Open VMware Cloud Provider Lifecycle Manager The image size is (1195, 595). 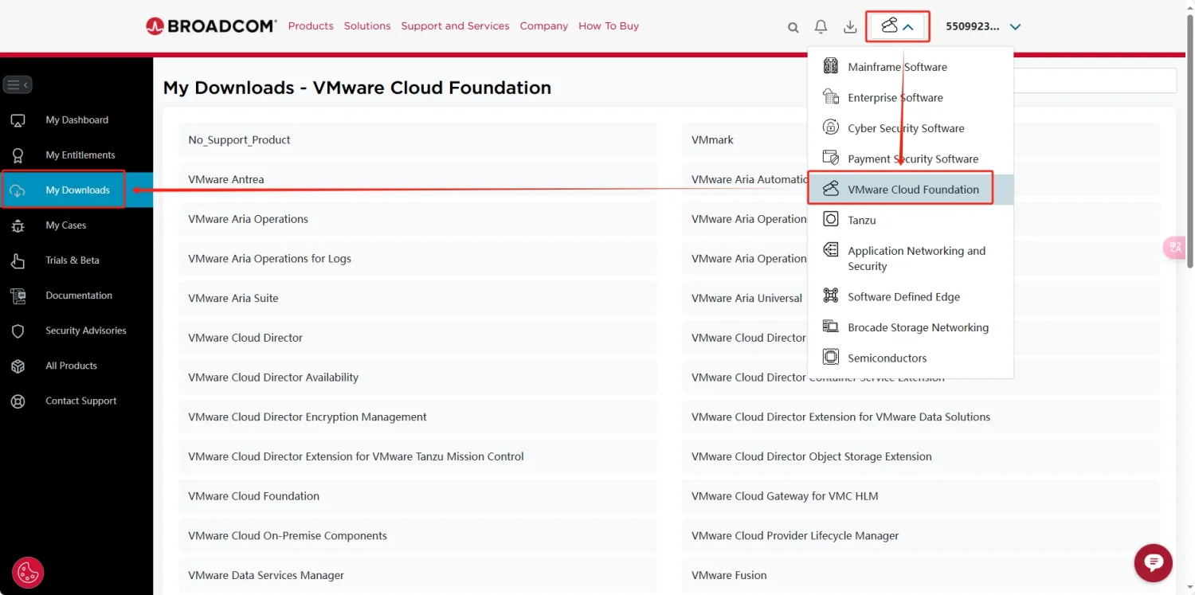point(921,536)
